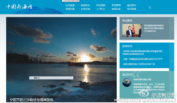Click the search magnifier icon in header
Viewport: 177px width, 103px height.
[150, 8]
